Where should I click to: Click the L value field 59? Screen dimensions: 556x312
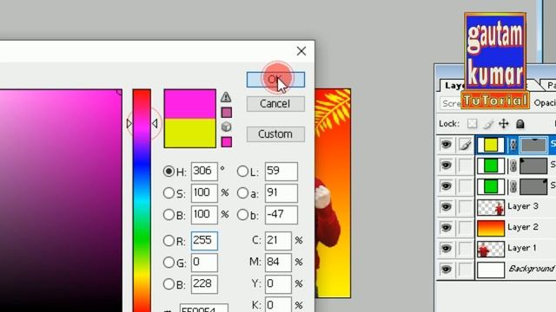coord(281,172)
